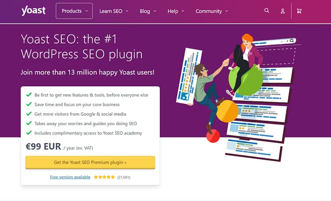
Task: Click the checkmark beside 'Includes complimentary access'
Action: point(29,133)
